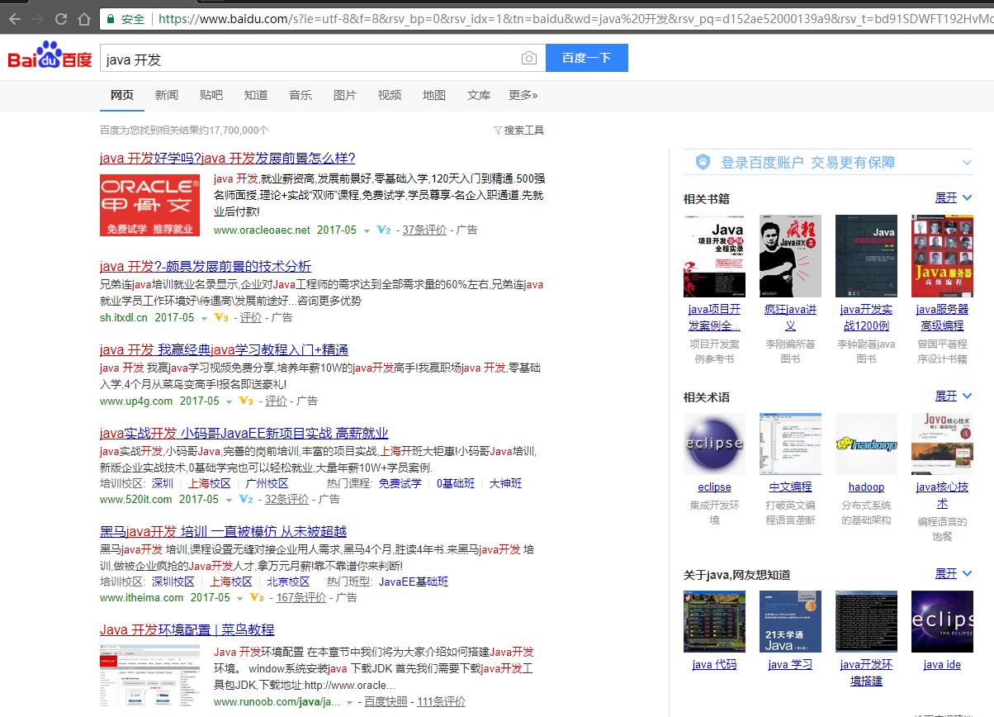Click the browser address bar URL

point(574,18)
